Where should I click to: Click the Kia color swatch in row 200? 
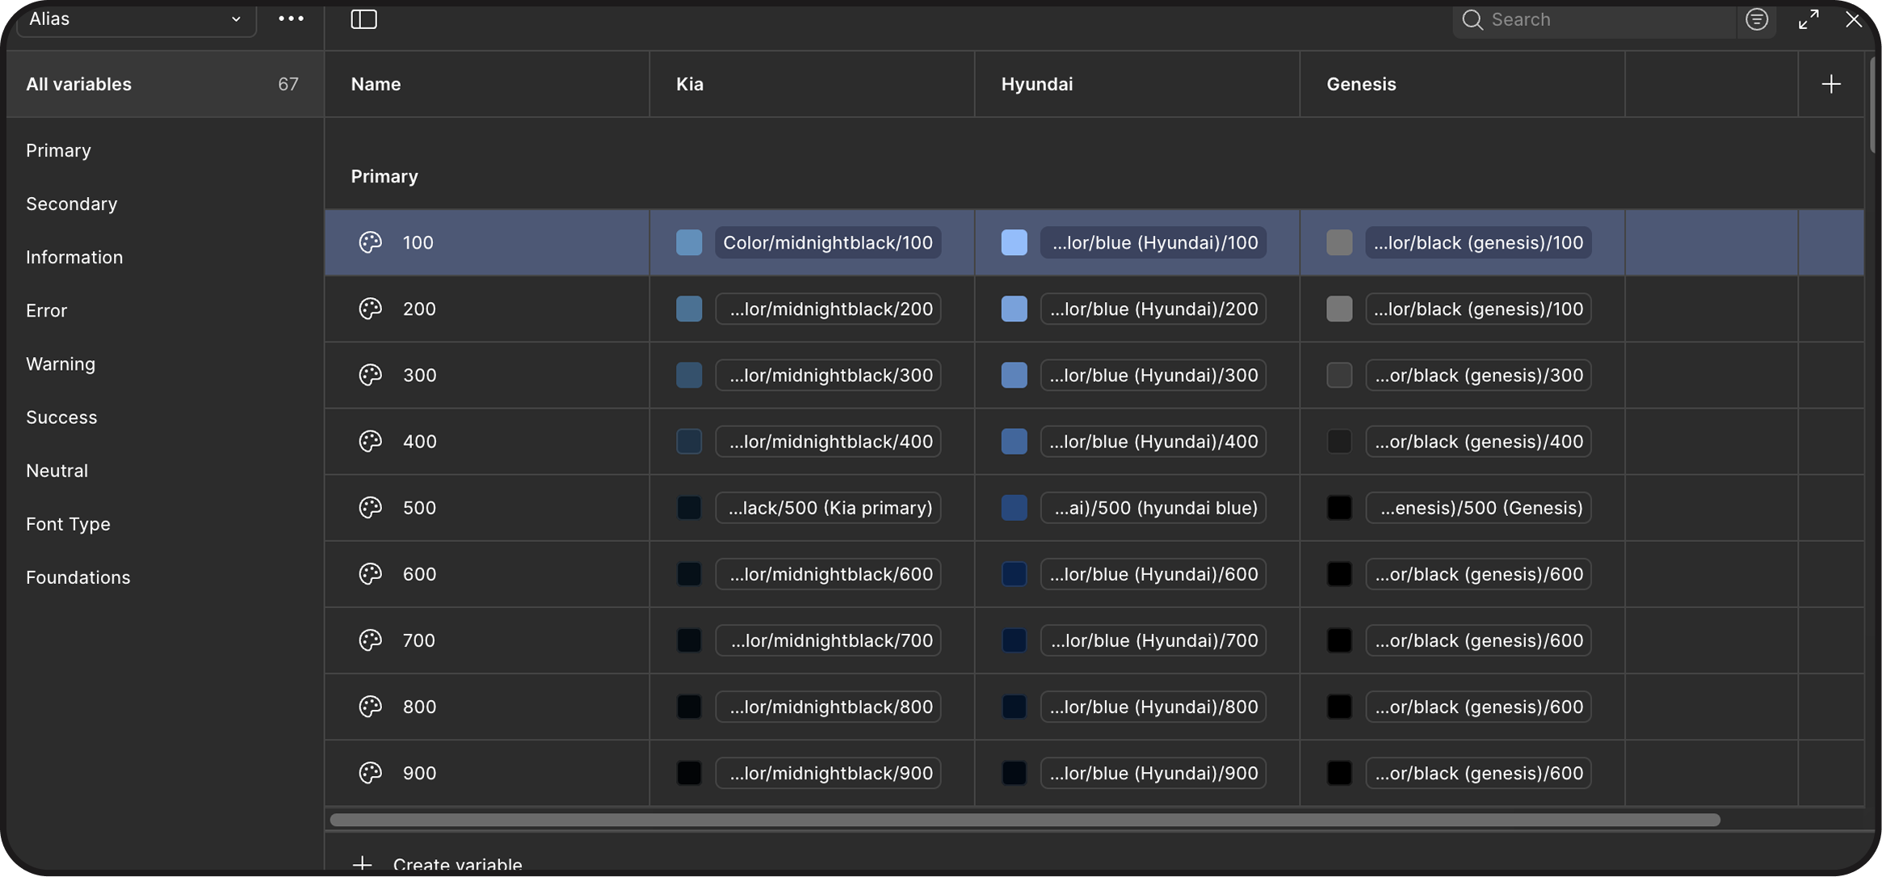tap(689, 308)
